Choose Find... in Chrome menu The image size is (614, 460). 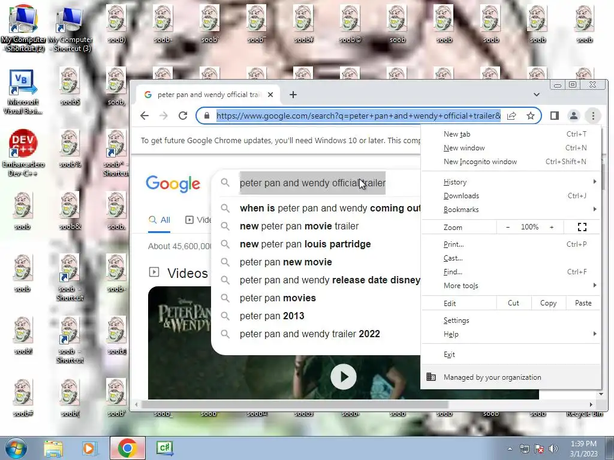point(511,271)
